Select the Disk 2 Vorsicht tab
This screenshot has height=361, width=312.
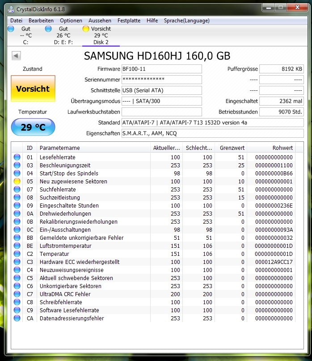(101, 35)
